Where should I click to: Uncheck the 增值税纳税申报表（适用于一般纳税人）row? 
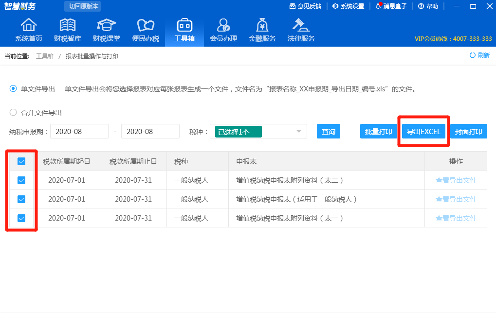[x=21, y=199]
